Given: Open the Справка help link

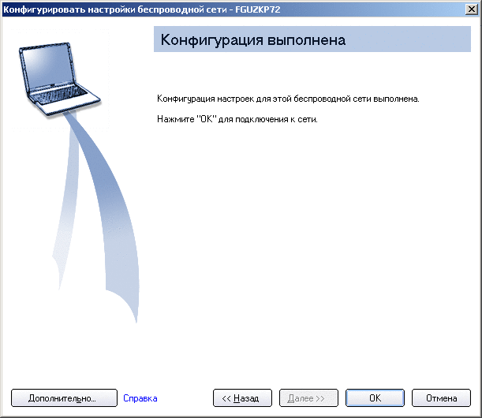Looking at the screenshot, I should point(140,398).
